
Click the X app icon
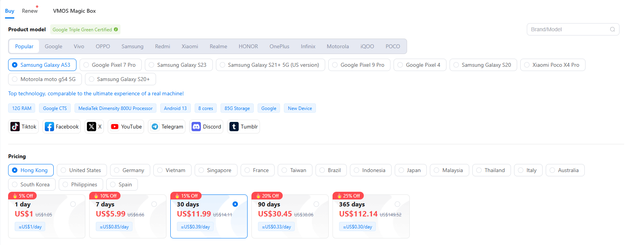click(91, 127)
